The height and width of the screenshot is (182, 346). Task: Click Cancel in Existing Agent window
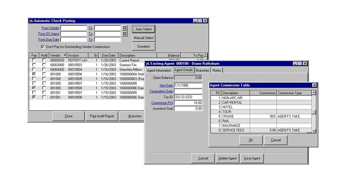[x=203, y=158]
